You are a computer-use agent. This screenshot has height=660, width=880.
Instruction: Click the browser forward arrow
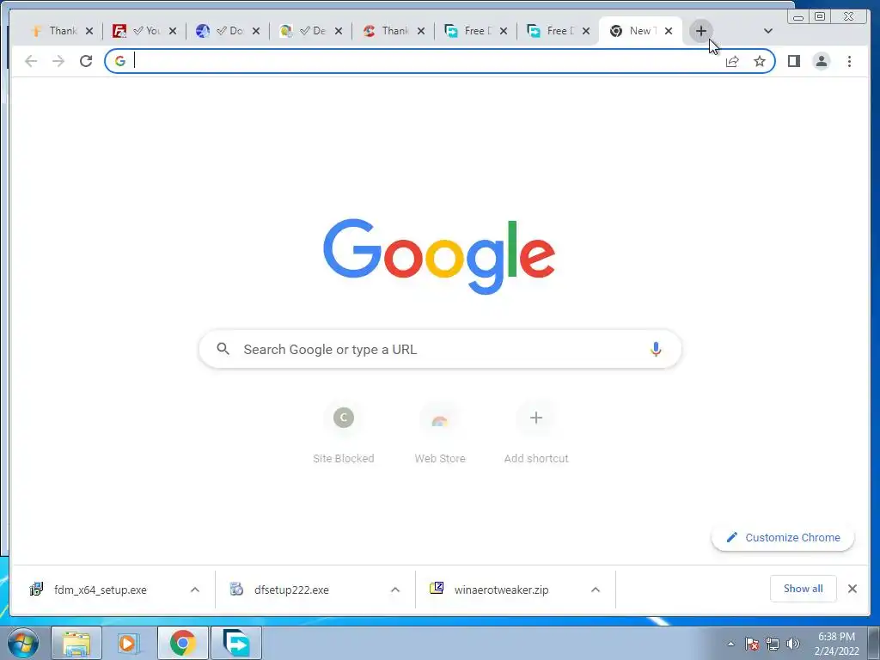(58, 61)
